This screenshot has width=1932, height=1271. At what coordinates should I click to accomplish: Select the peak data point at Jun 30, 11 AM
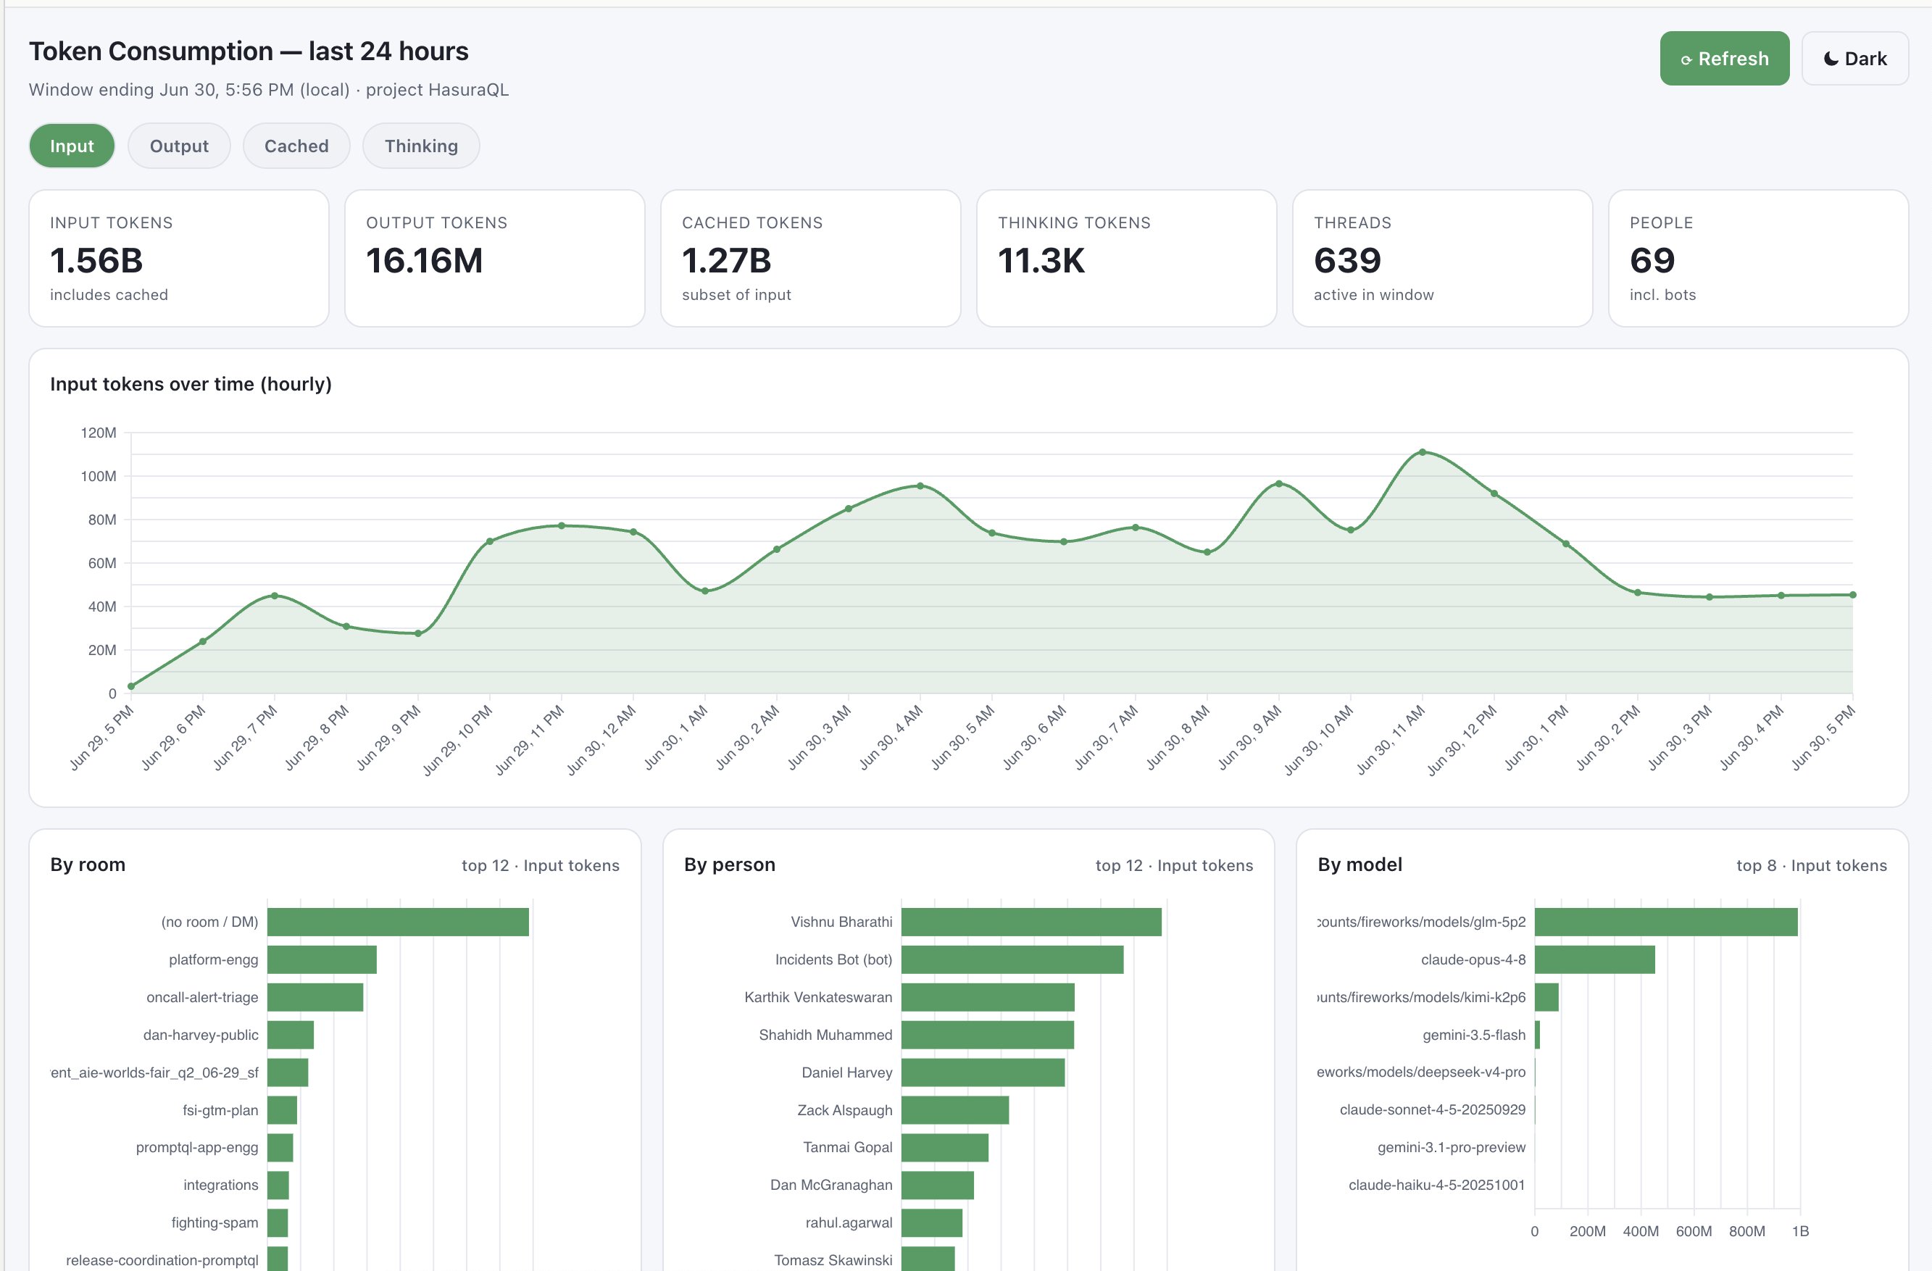pos(1423,452)
